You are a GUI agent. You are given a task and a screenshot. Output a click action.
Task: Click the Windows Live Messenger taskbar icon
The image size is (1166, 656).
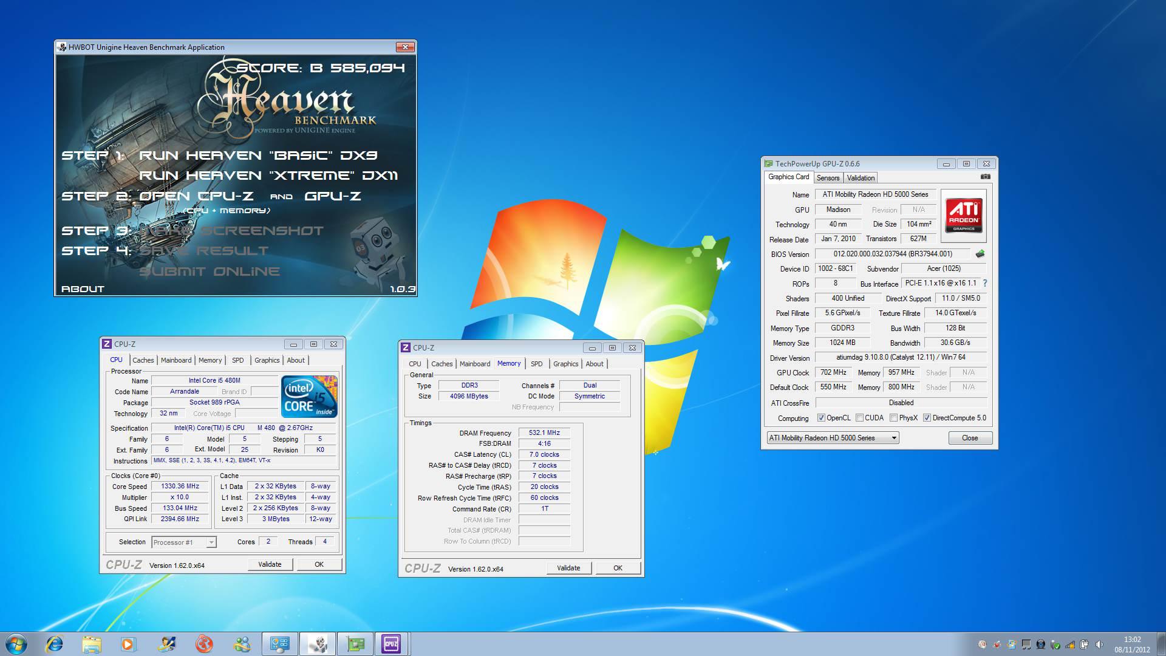[x=242, y=644]
